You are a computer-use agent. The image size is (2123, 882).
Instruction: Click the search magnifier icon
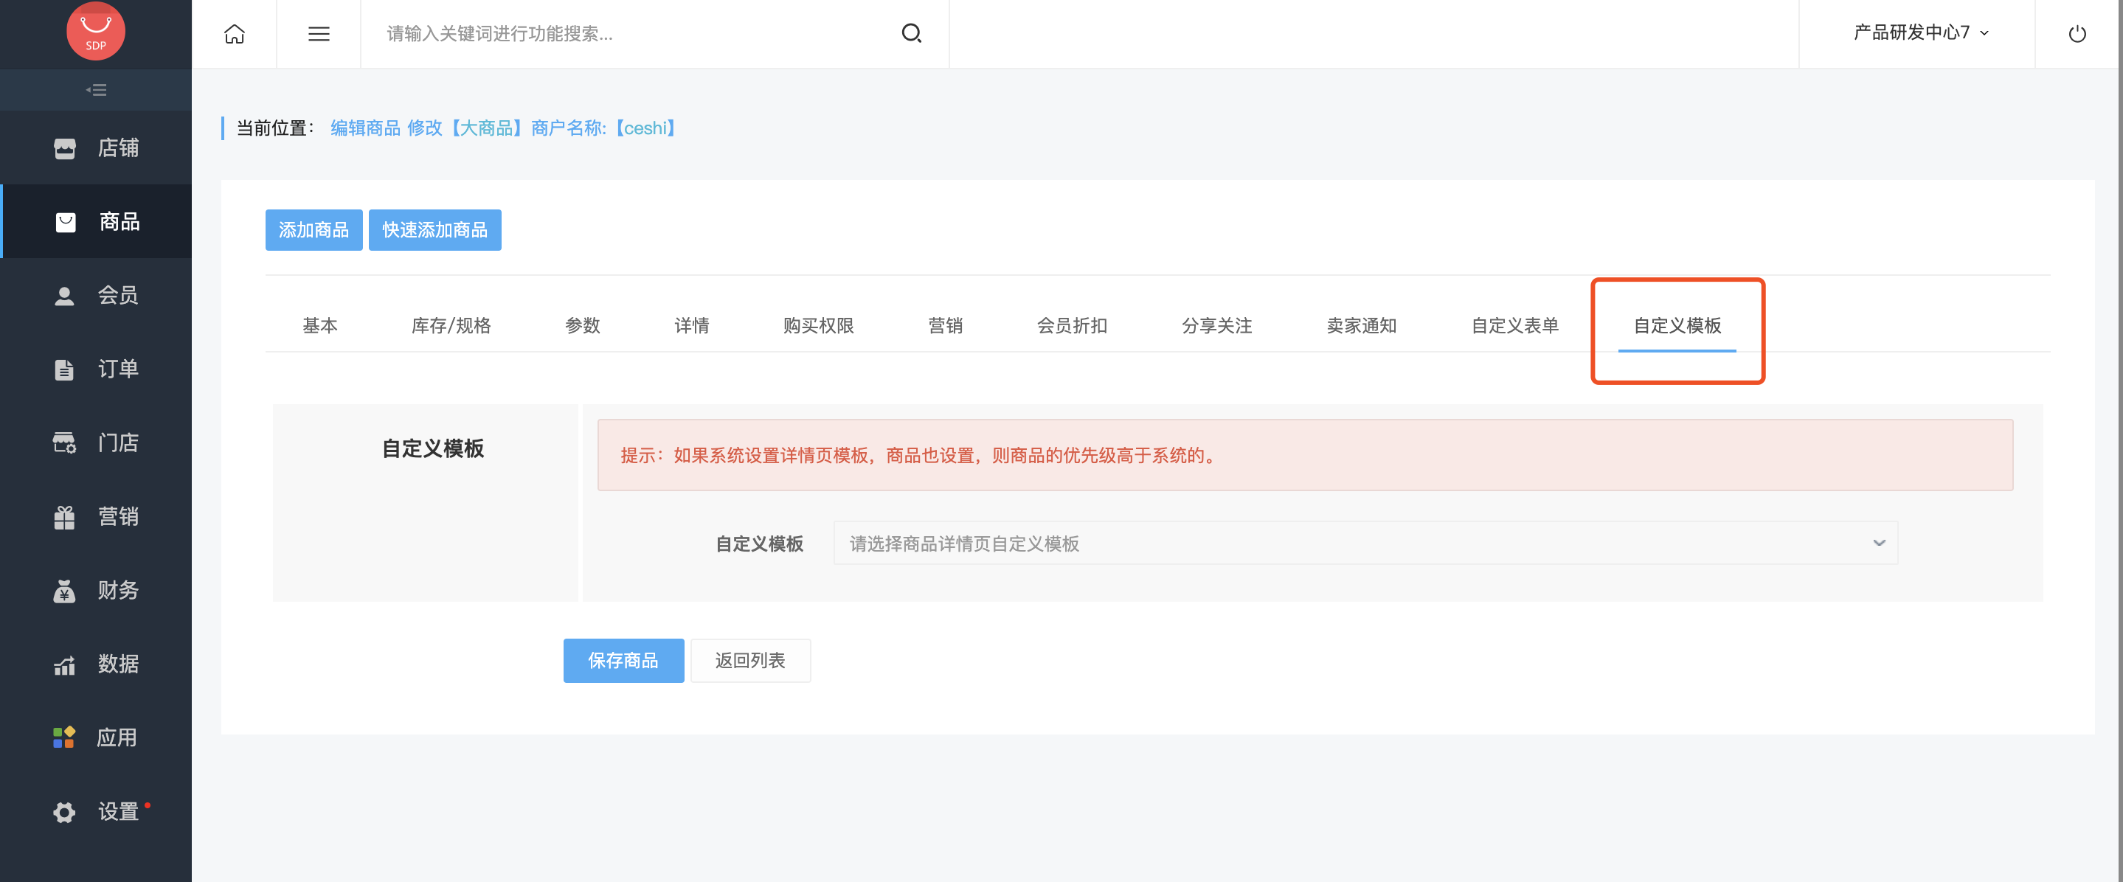[x=912, y=33]
